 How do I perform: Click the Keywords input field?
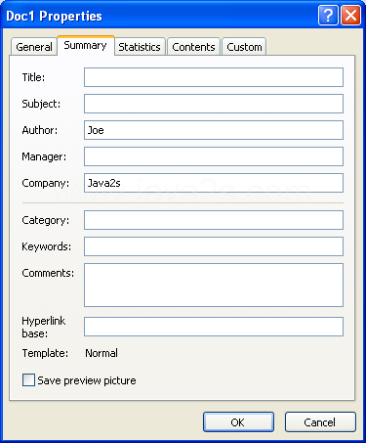click(214, 246)
